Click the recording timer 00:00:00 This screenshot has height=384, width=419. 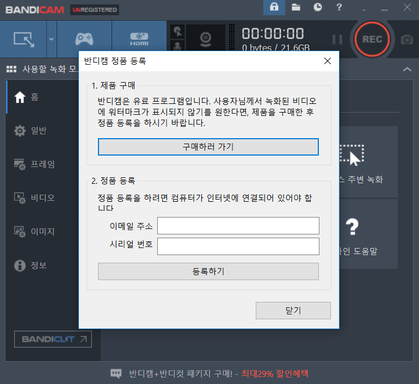(273, 33)
